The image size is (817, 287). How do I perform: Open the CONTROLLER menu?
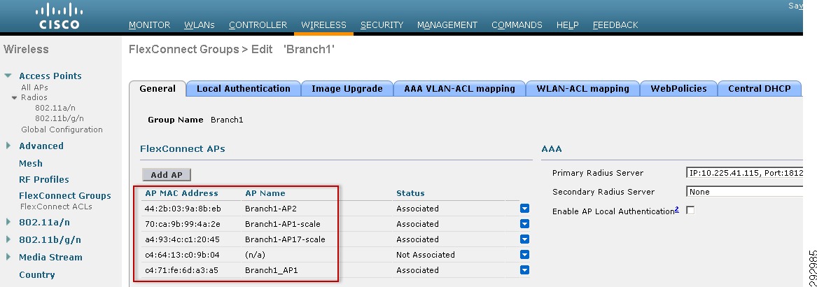coord(258,25)
